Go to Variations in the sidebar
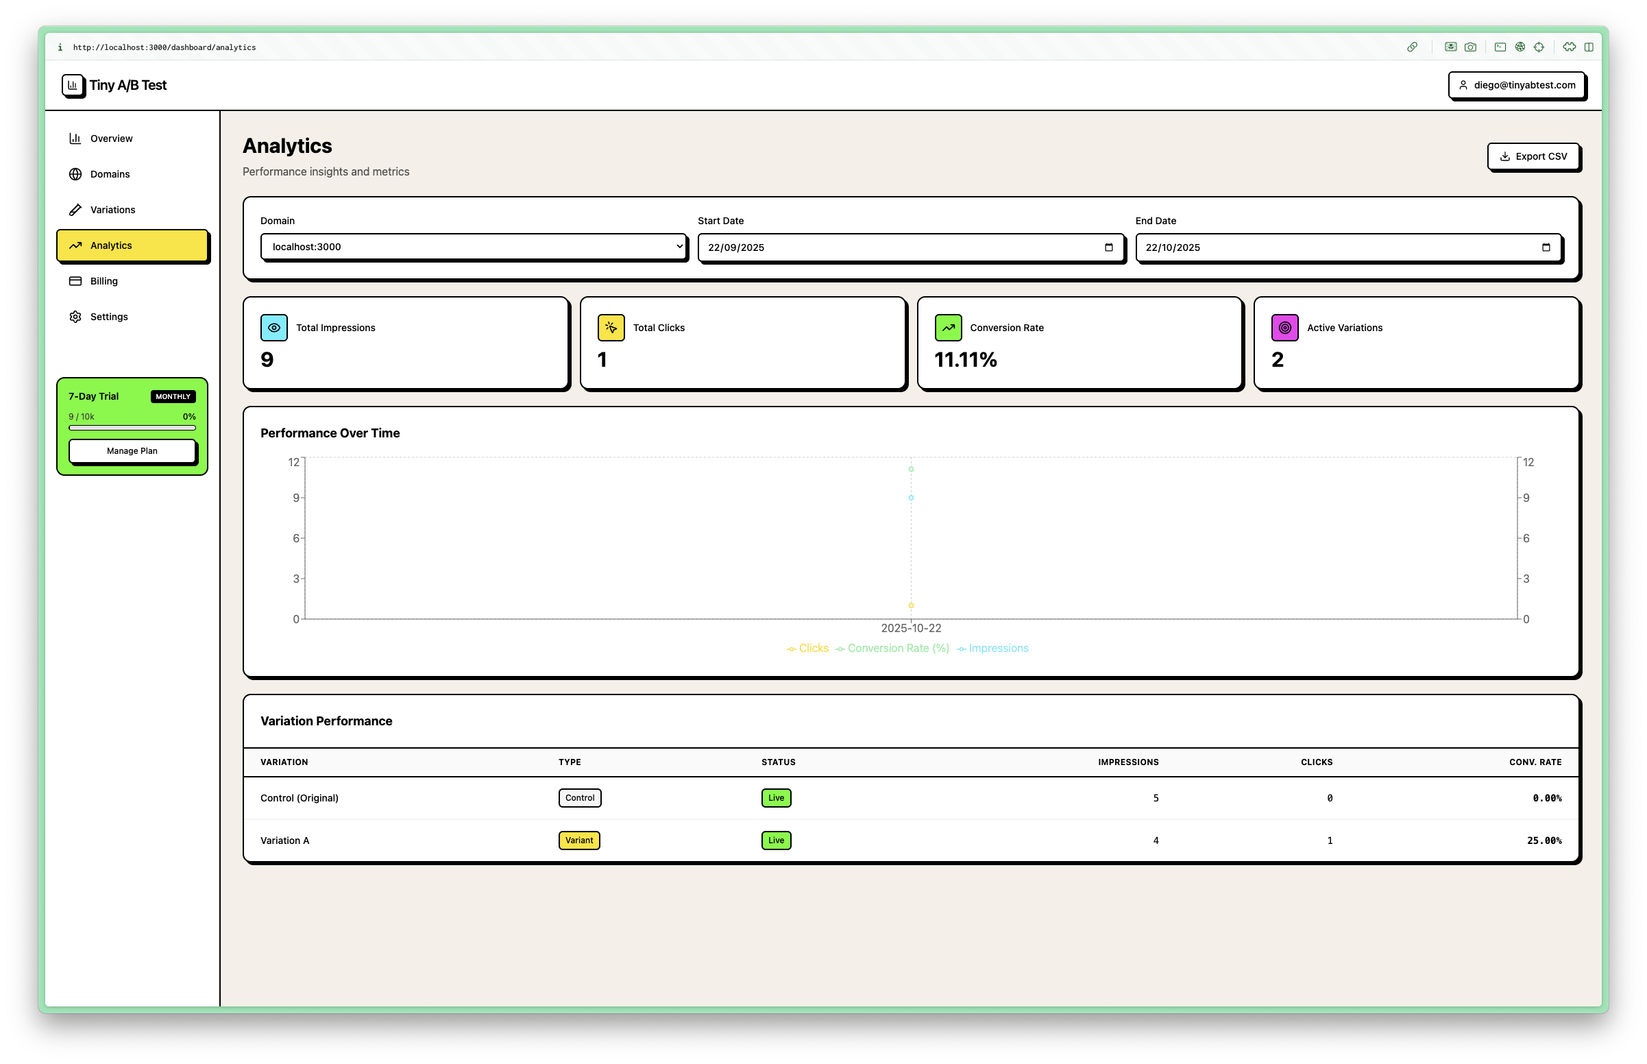This screenshot has width=1647, height=1064. (x=112, y=209)
